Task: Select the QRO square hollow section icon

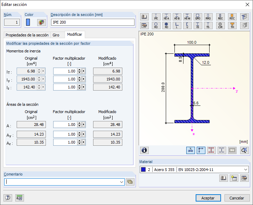Action: pyautogui.click(x=198, y=17)
